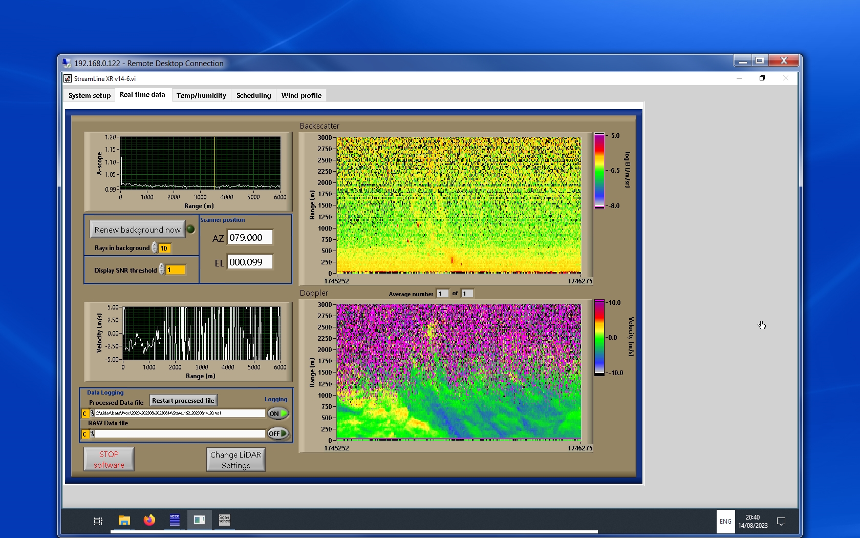This screenshot has width=860, height=538.
Task: Open the notification center icon
Action: pyautogui.click(x=781, y=522)
